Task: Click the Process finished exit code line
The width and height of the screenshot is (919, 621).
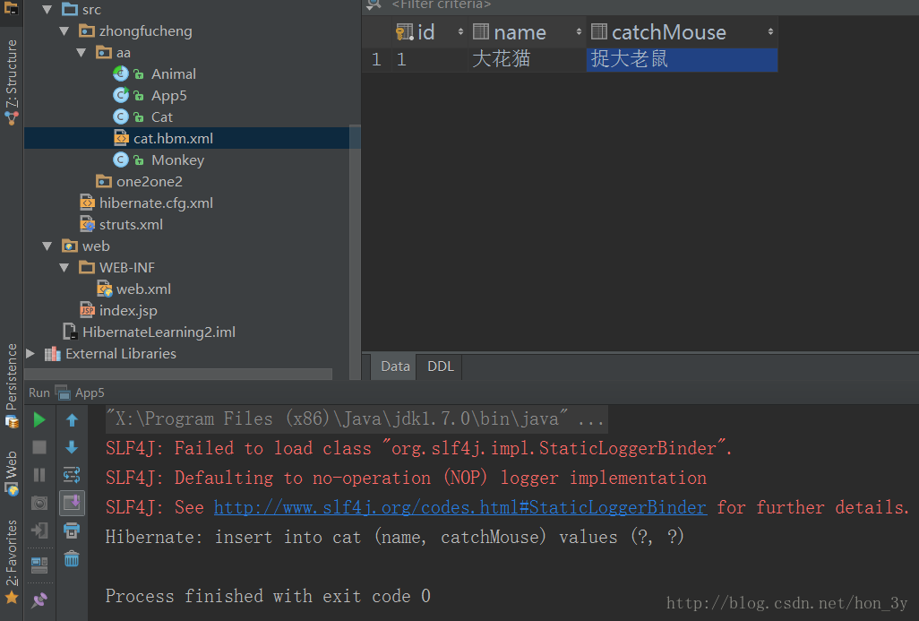Action: point(268,596)
